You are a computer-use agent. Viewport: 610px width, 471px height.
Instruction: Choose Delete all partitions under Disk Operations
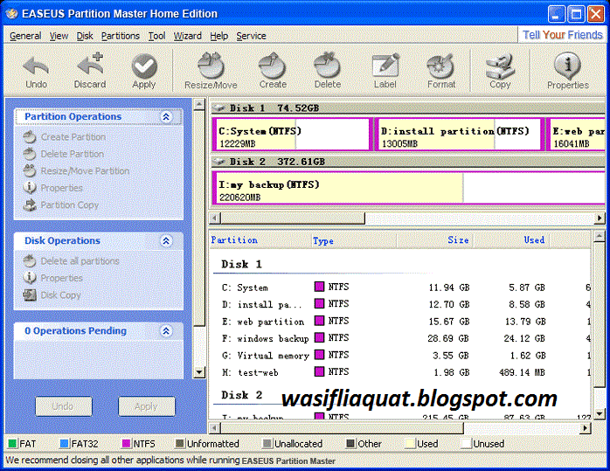pyautogui.click(x=71, y=261)
